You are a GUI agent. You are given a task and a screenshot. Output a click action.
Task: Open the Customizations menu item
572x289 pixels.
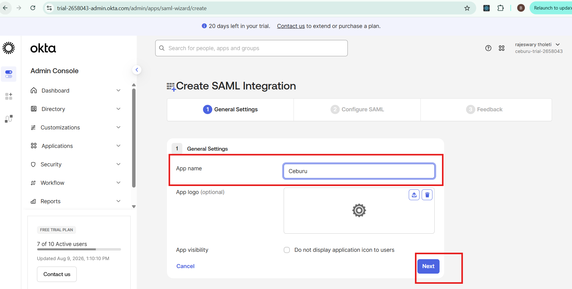[60, 128]
